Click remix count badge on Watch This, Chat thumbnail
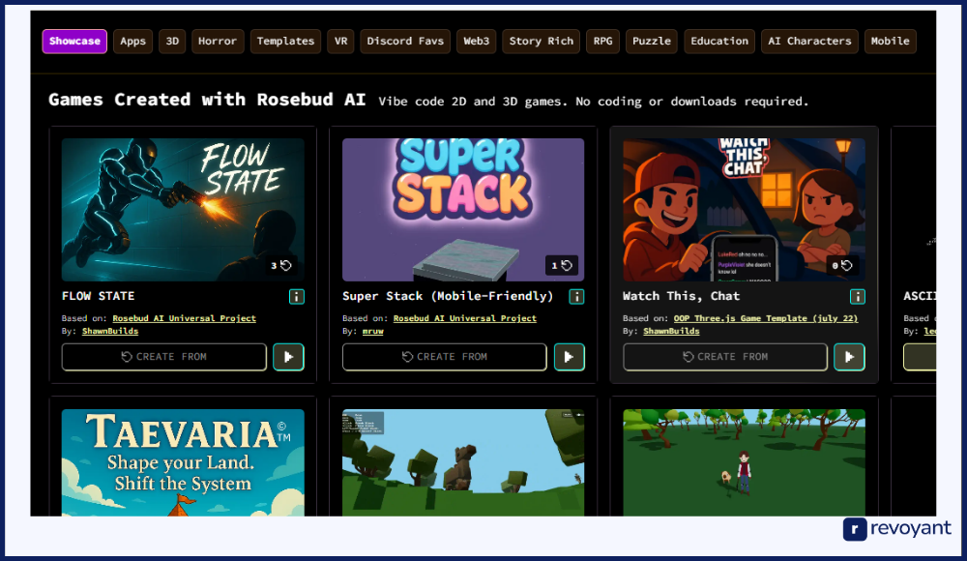Image resolution: width=967 pixels, height=561 pixels. pos(842,265)
